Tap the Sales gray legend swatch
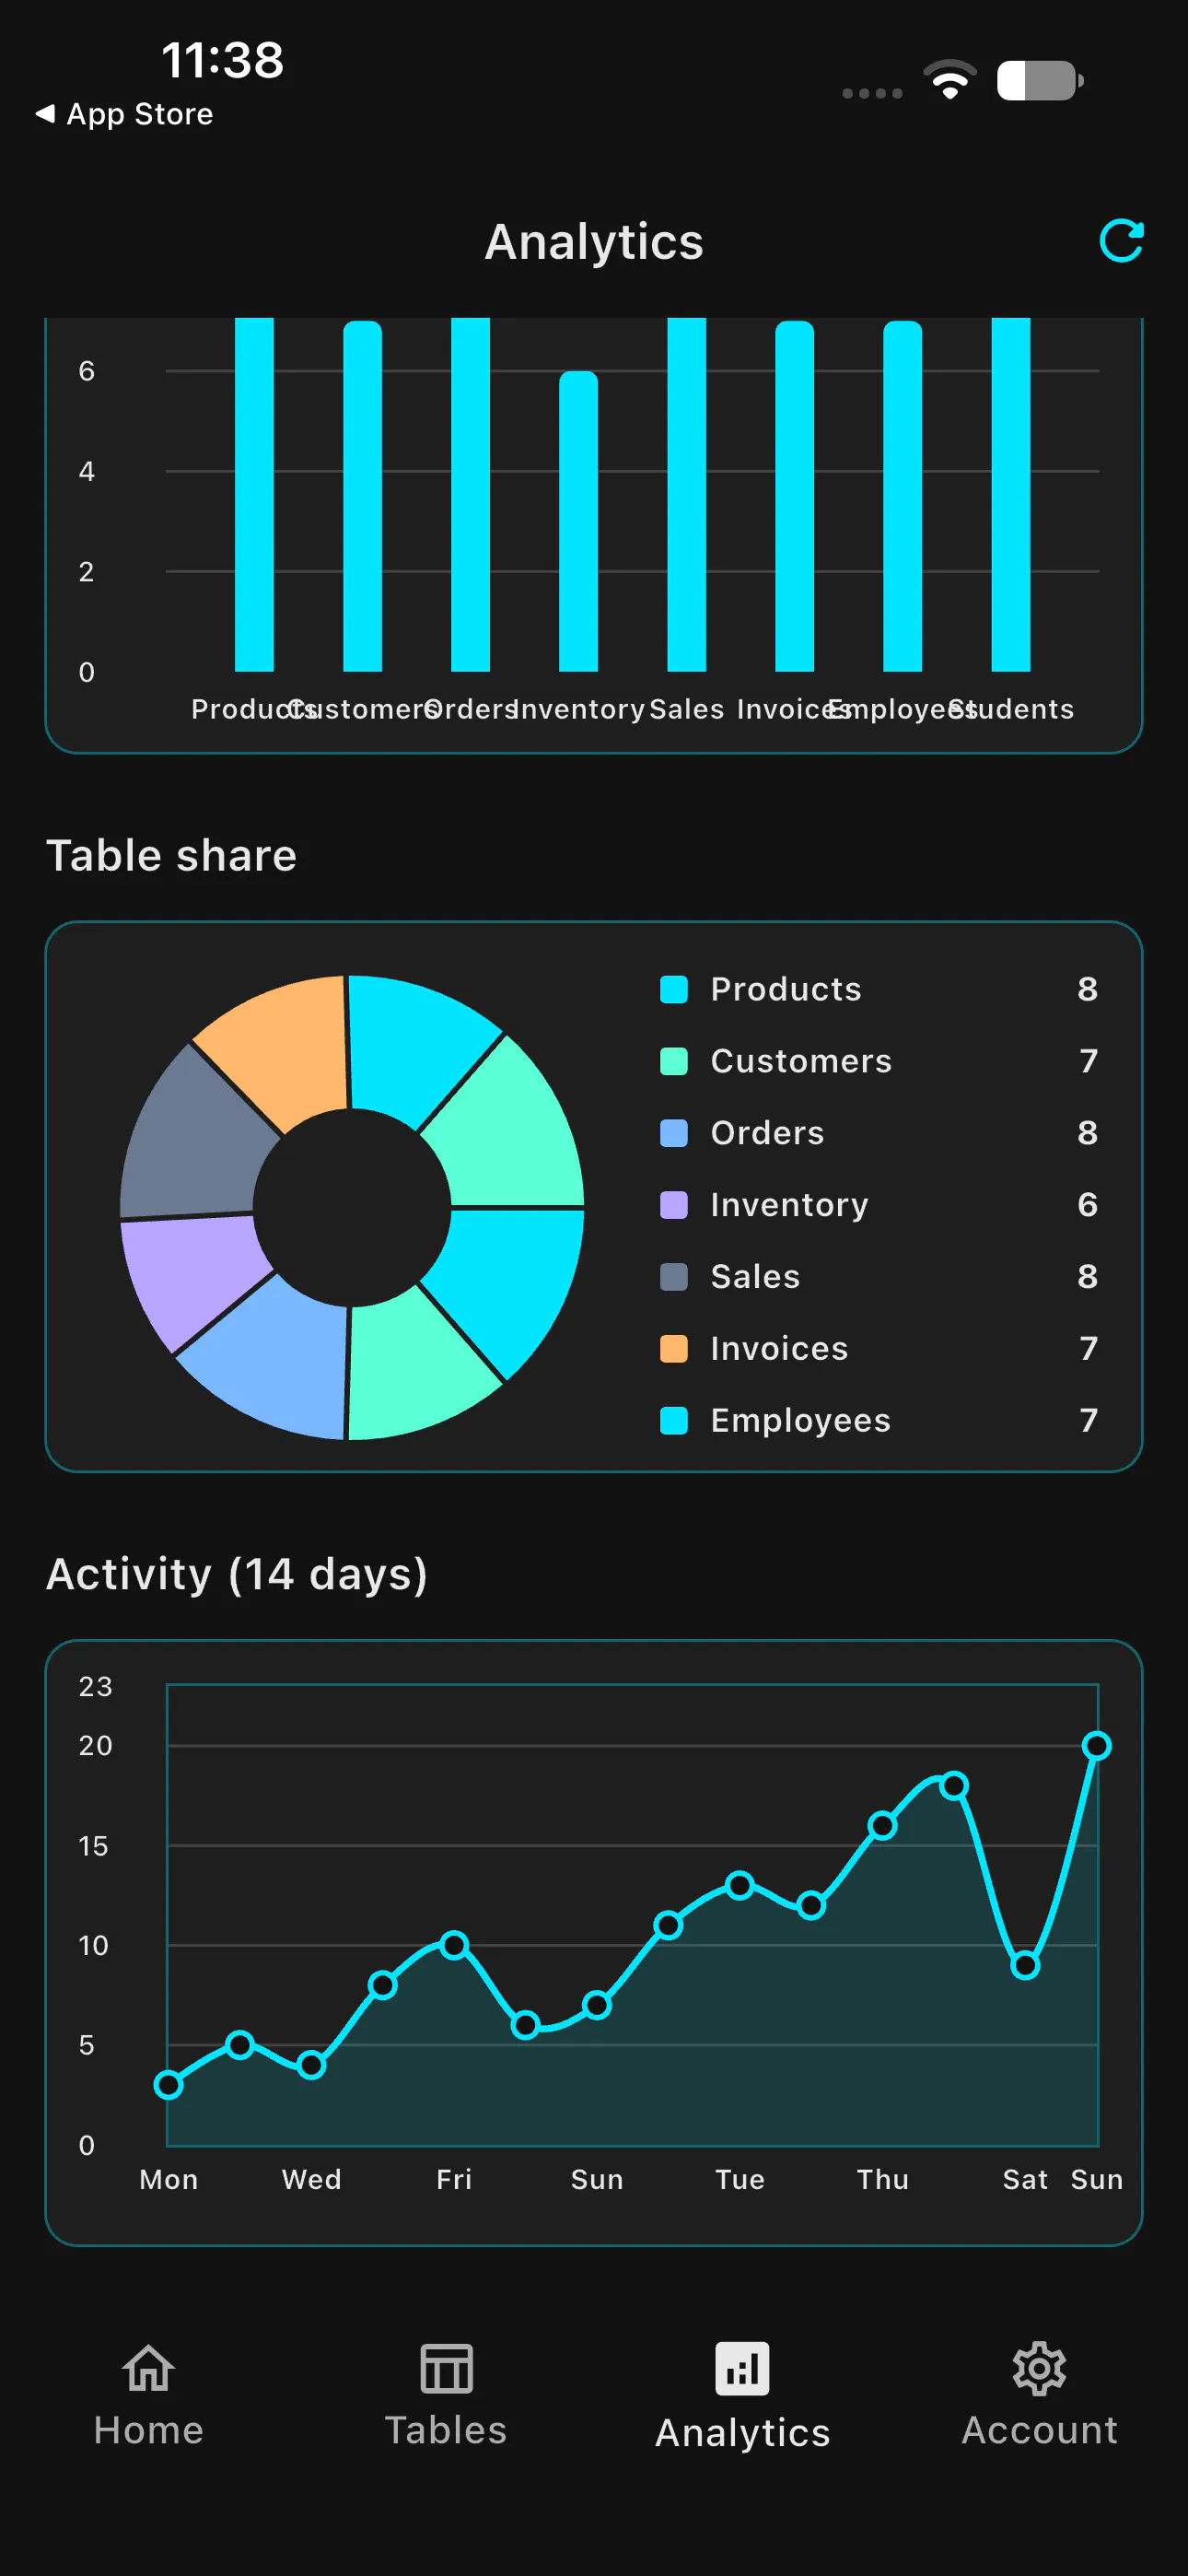The width and height of the screenshot is (1188, 2576). (674, 1277)
